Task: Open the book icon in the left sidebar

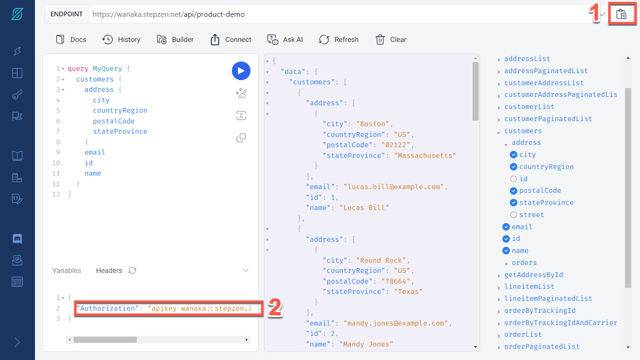Action: click(x=17, y=156)
